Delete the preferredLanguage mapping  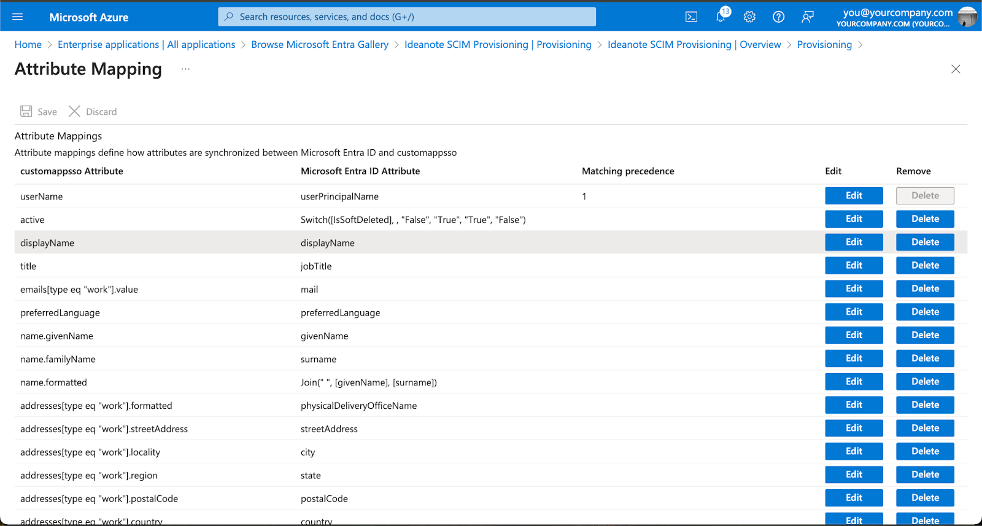(x=925, y=312)
